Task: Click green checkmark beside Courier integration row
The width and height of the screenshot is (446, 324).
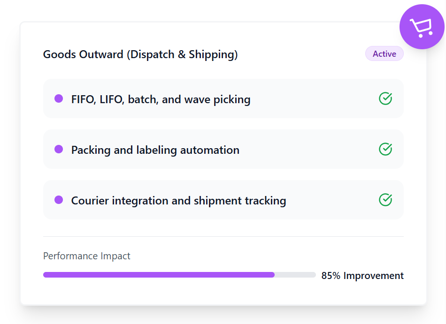Action: [385, 200]
